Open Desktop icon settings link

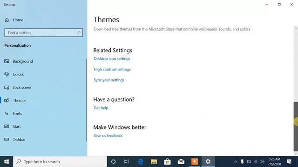pos(112,59)
